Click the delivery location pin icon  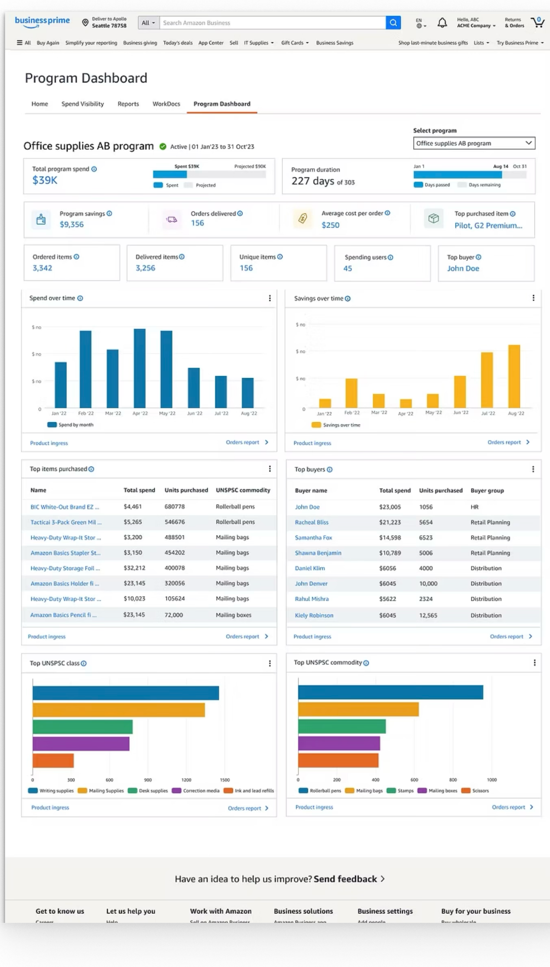(85, 22)
